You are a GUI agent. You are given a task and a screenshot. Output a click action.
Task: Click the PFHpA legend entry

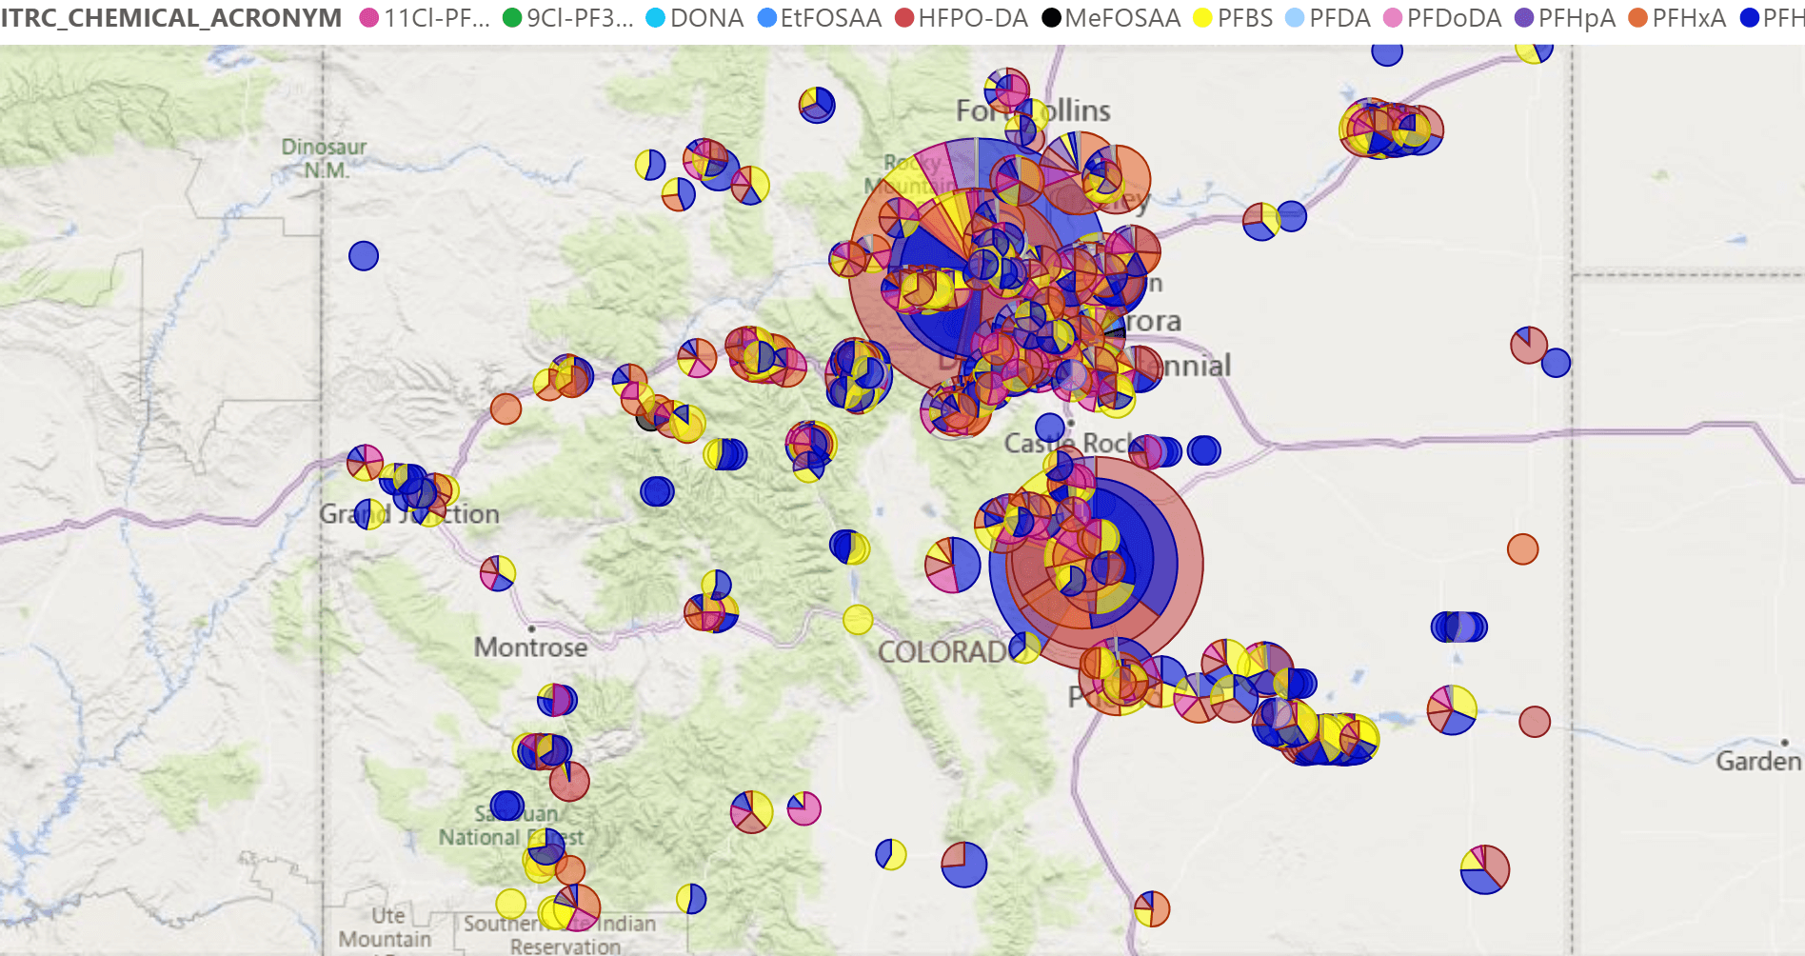pyautogui.click(x=1565, y=18)
